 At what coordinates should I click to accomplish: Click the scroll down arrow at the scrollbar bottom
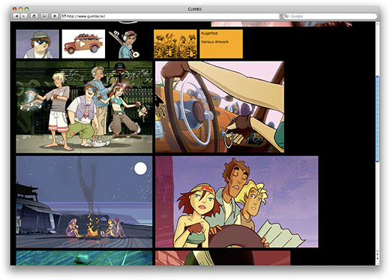[x=377, y=259]
